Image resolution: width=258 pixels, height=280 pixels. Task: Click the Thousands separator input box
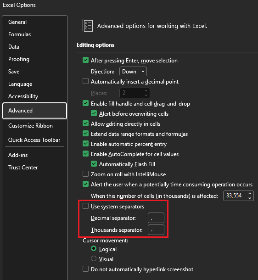pos(156,230)
